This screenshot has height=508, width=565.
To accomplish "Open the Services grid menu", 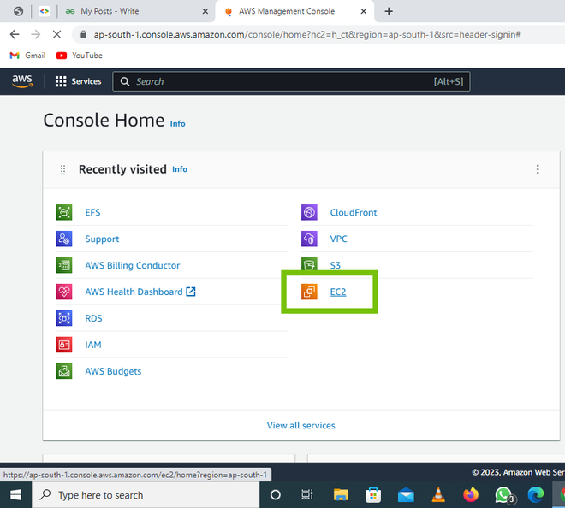I will [78, 81].
